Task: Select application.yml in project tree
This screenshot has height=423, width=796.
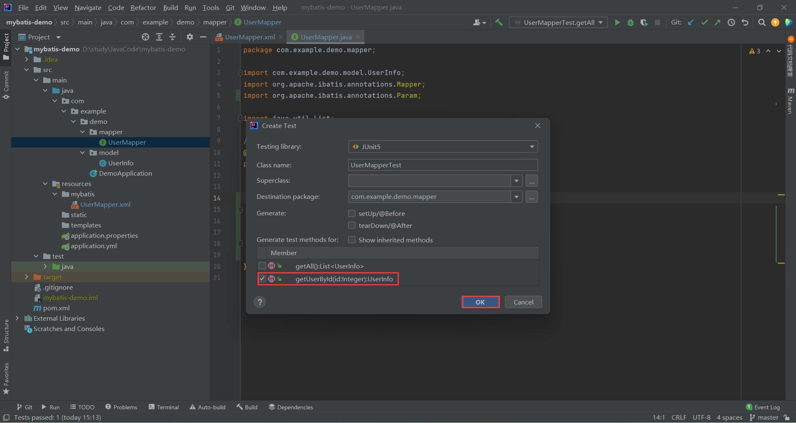Action: pyautogui.click(x=94, y=246)
